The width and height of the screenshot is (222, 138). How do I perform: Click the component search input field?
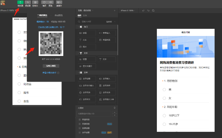pos(90,22)
